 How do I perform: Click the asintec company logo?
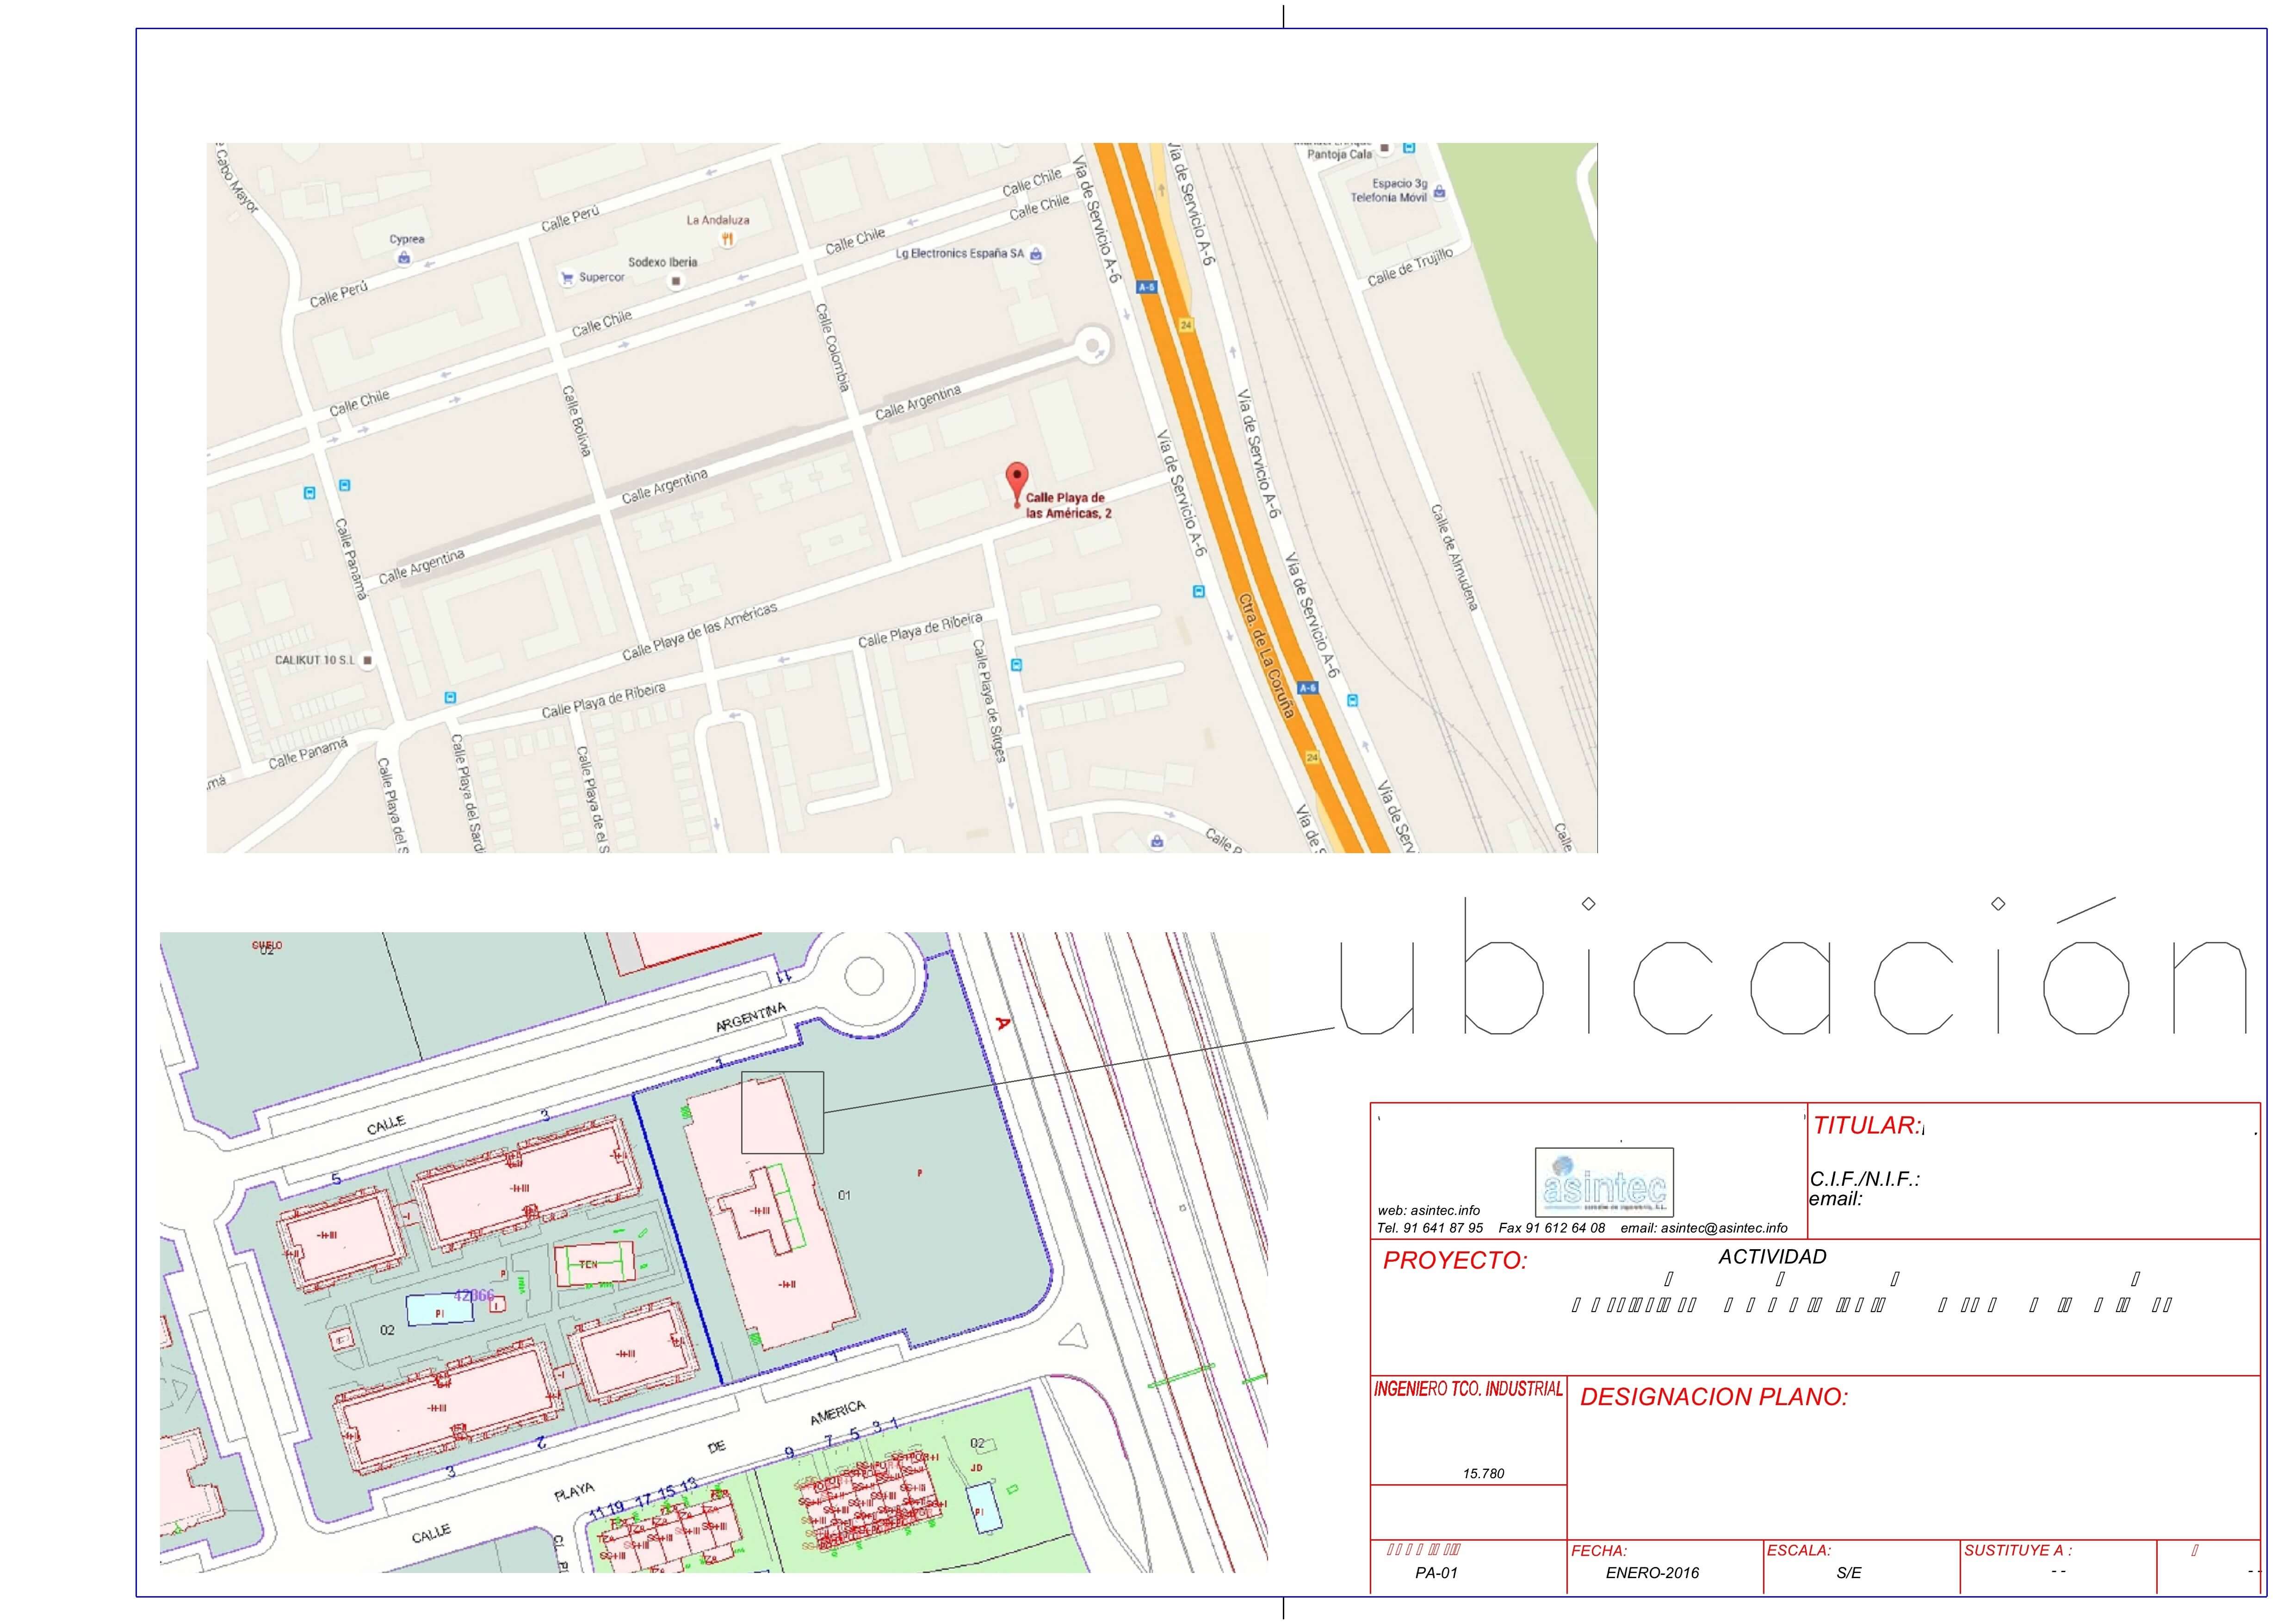pyautogui.click(x=1604, y=1182)
